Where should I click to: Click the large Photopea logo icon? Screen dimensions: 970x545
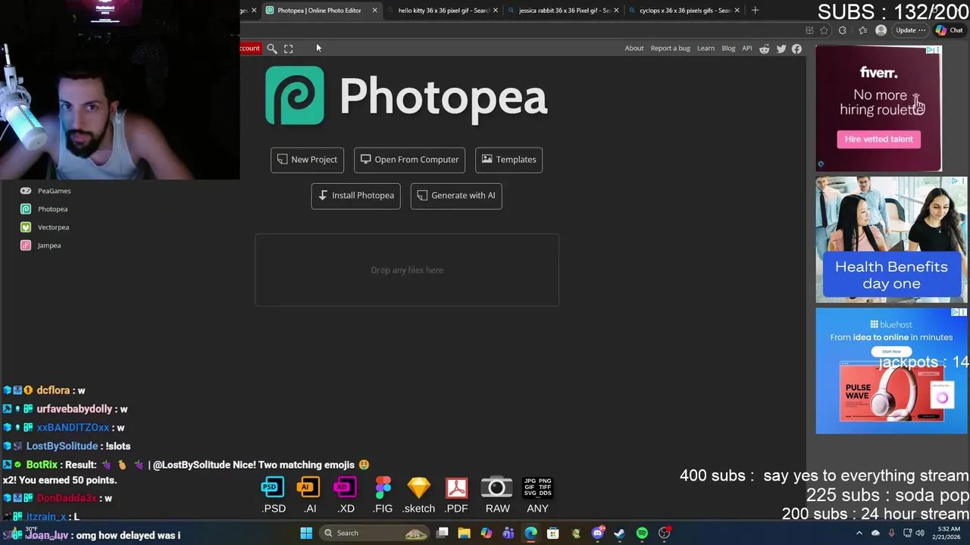(x=295, y=95)
